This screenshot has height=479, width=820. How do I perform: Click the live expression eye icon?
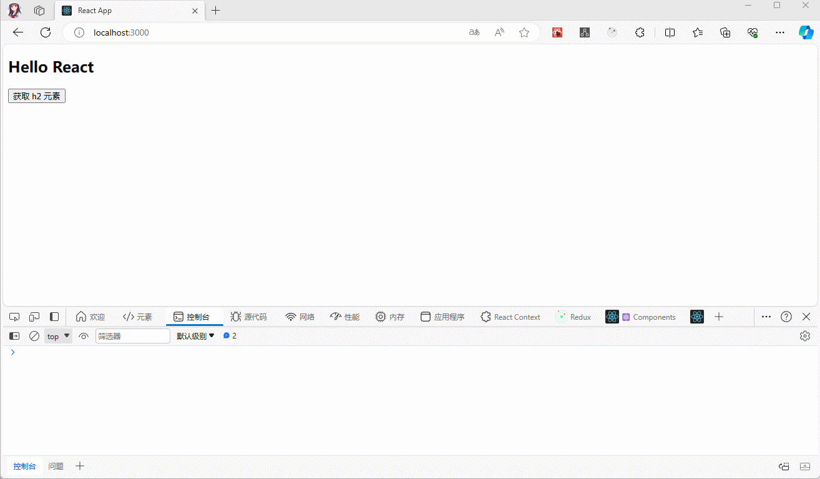pos(84,336)
